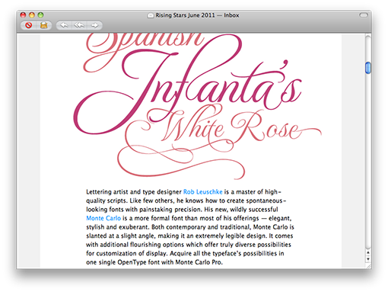Click envelope proxy icon in the title bar

(x=151, y=16)
